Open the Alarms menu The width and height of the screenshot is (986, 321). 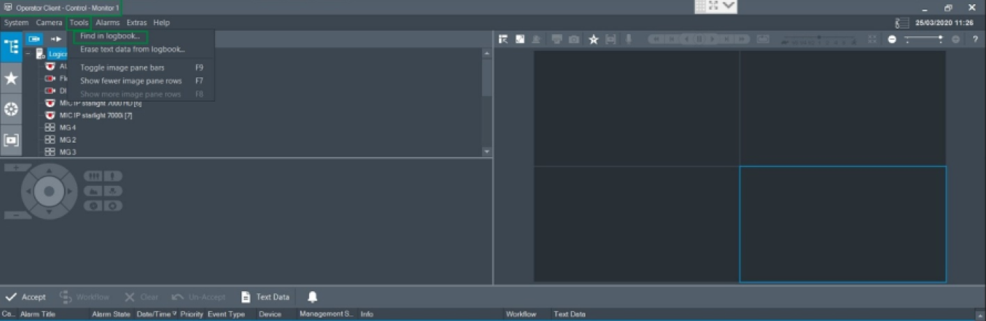107,23
